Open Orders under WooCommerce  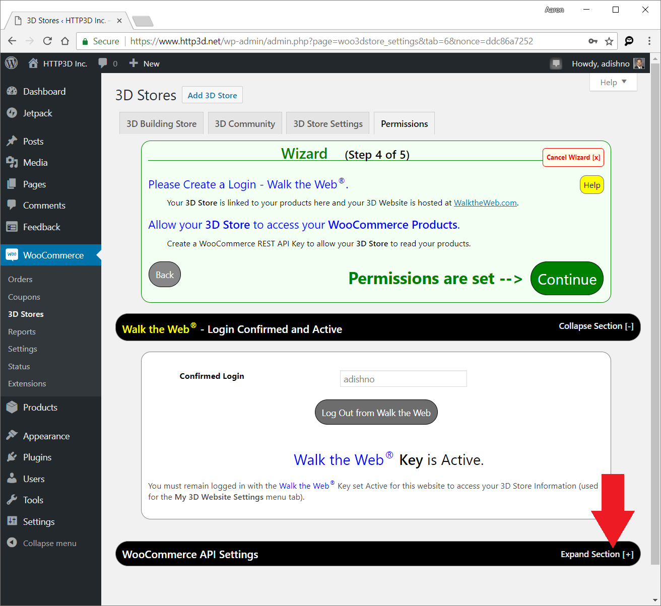[x=20, y=279]
